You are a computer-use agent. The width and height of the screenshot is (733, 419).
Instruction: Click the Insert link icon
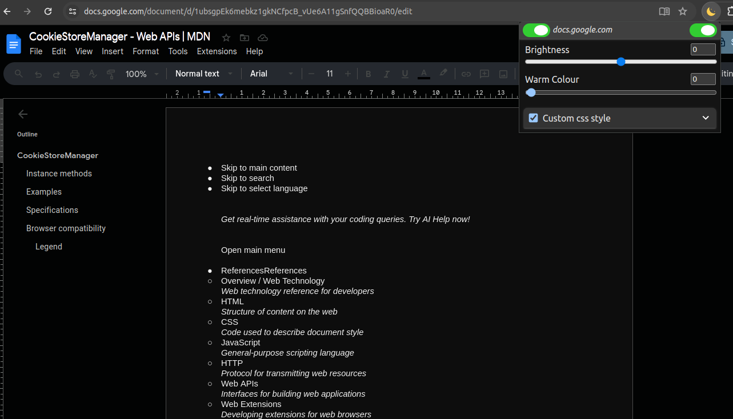tap(466, 74)
